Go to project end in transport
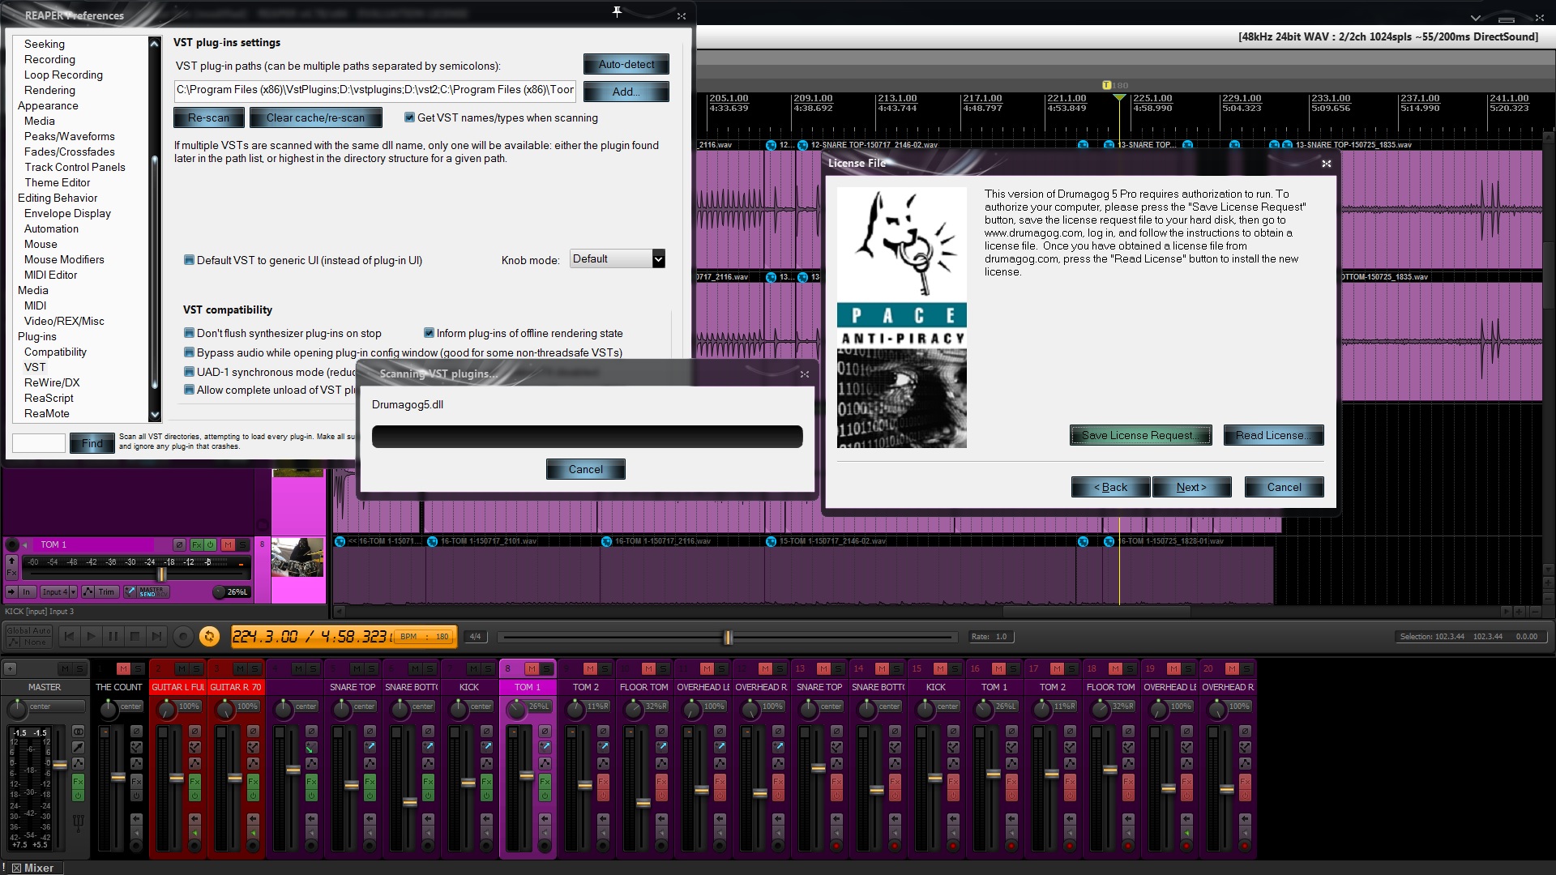1556x875 pixels. point(157,637)
